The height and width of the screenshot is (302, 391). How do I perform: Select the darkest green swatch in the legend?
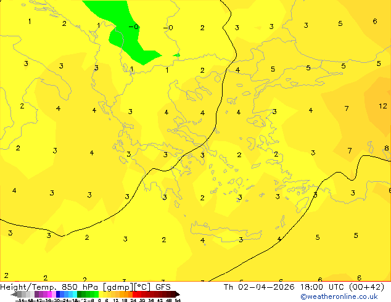79,294
